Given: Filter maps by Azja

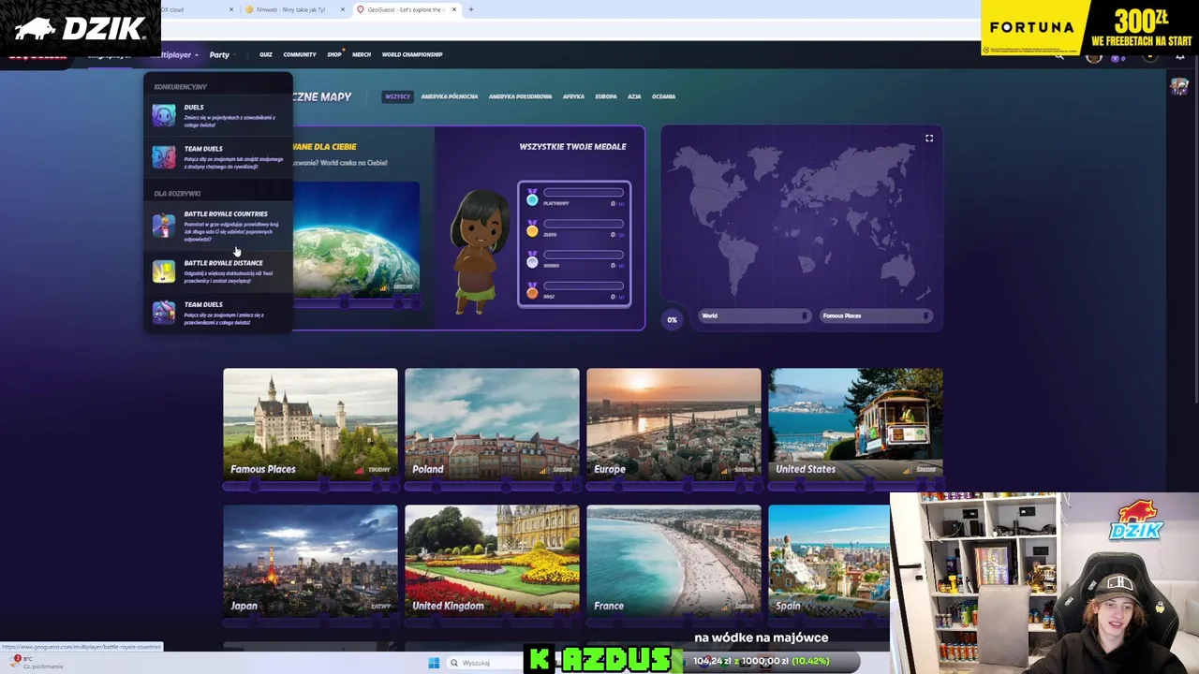Looking at the screenshot, I should pos(634,96).
